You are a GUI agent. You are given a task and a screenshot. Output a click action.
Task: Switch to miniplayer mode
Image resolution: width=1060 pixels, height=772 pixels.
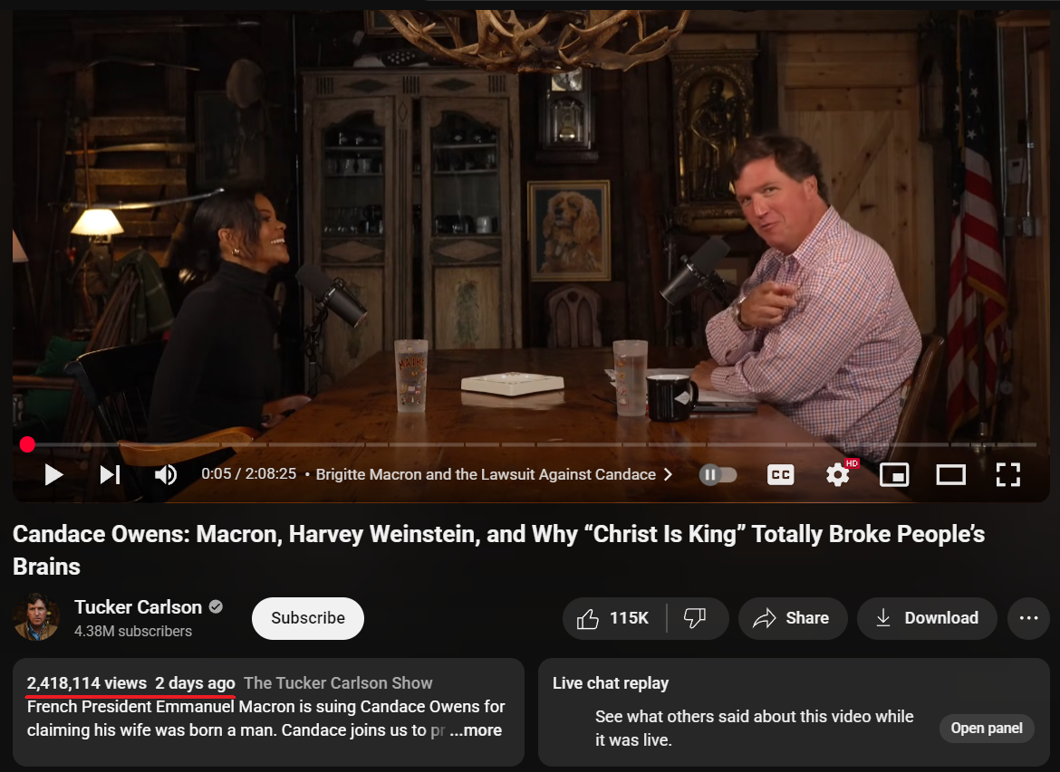[x=893, y=475]
